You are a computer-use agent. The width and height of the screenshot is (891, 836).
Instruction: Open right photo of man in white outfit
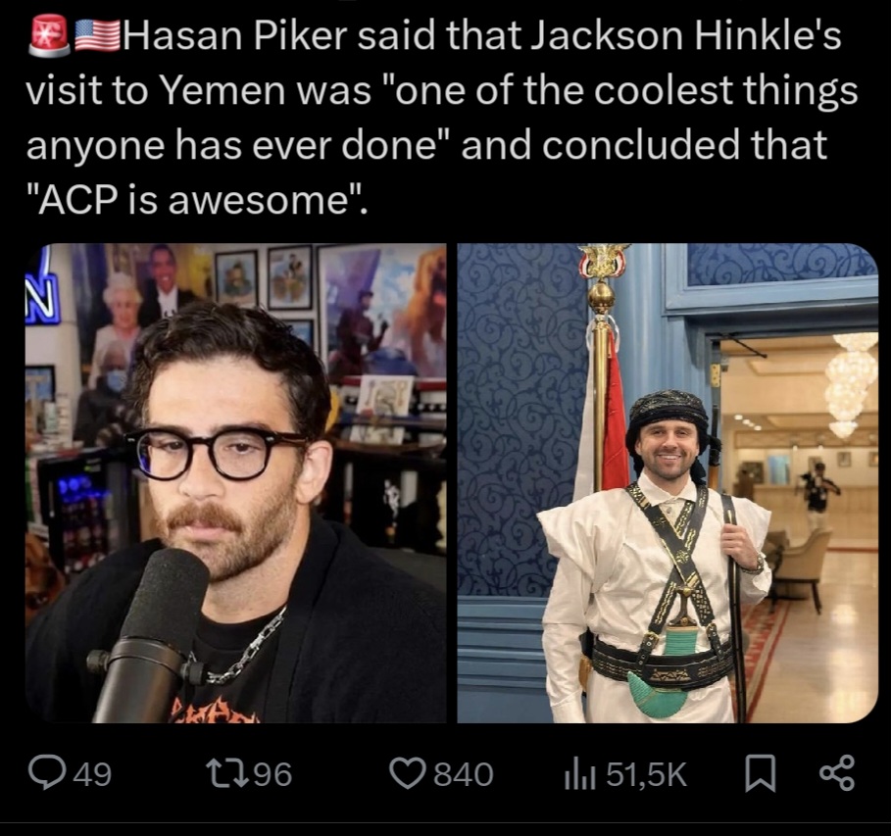click(x=668, y=483)
